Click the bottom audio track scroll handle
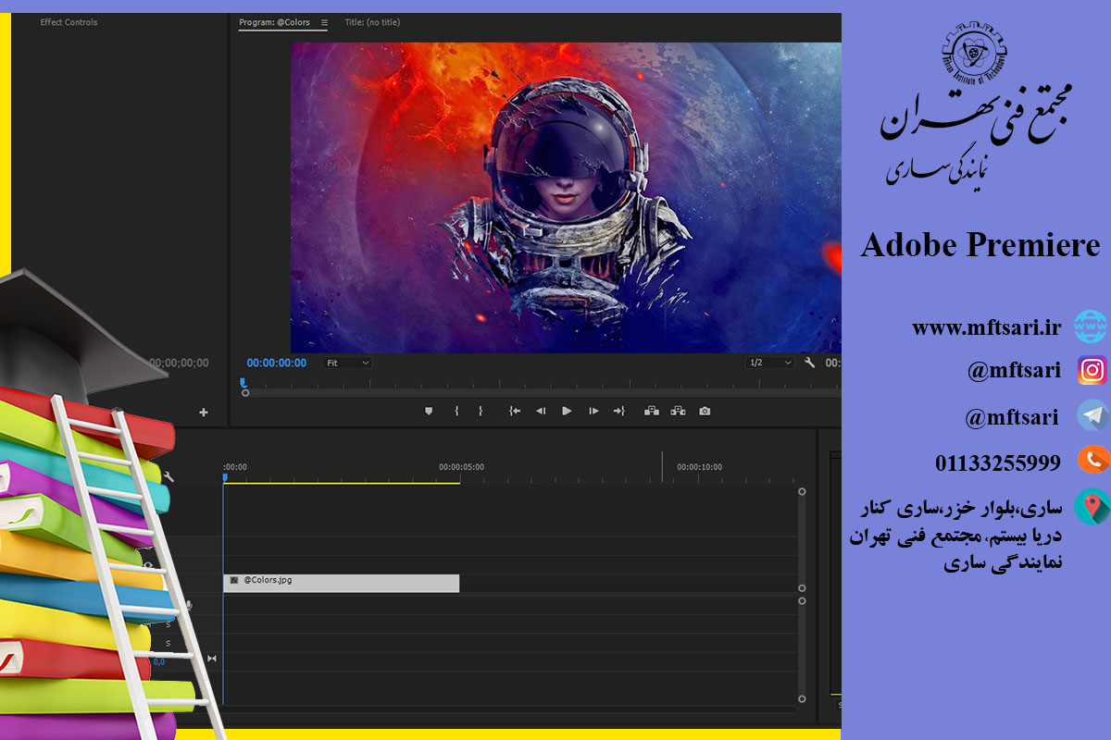The width and height of the screenshot is (1111, 740). tap(802, 699)
